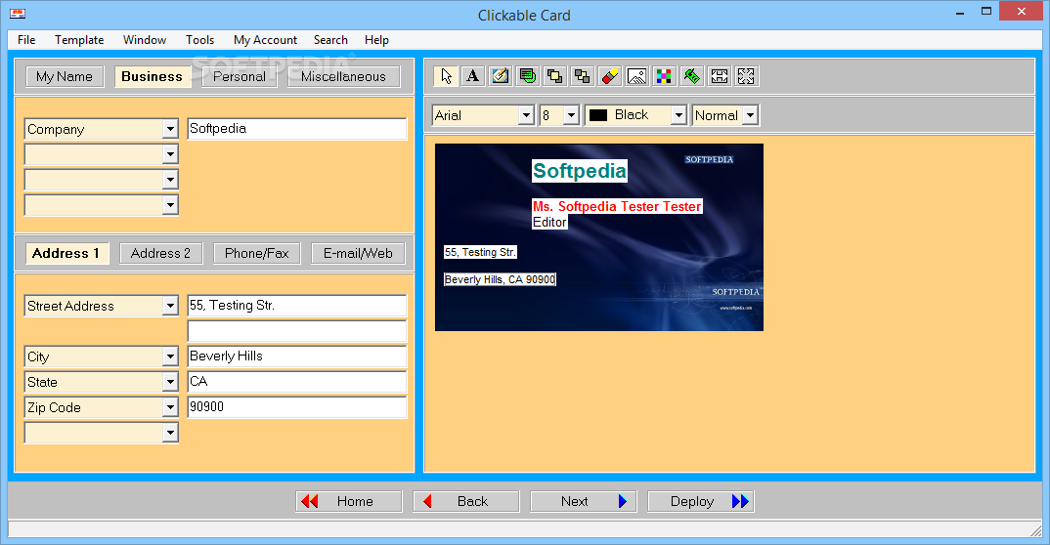1050x545 pixels.
Task: Select the E-mail/Web tab
Action: coord(358,253)
